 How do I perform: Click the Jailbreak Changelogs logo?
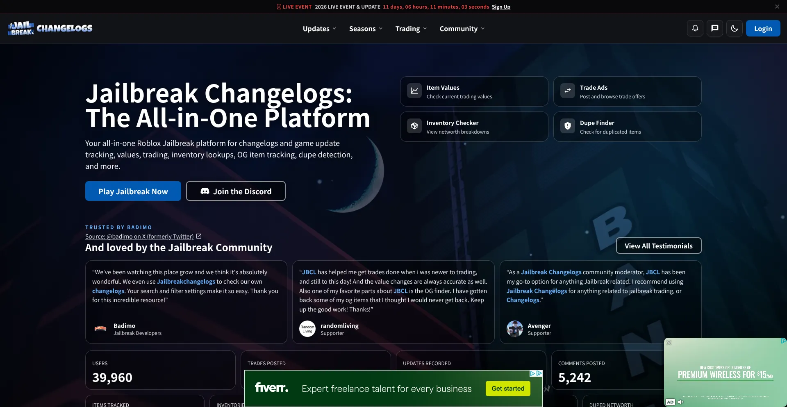click(x=50, y=28)
